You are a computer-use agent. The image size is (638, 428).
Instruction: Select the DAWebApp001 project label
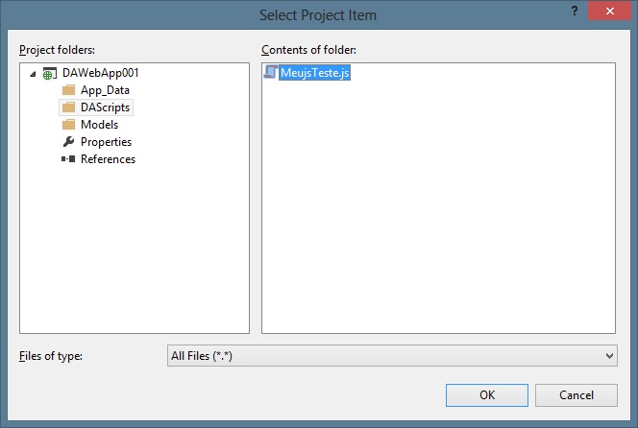[x=101, y=73]
